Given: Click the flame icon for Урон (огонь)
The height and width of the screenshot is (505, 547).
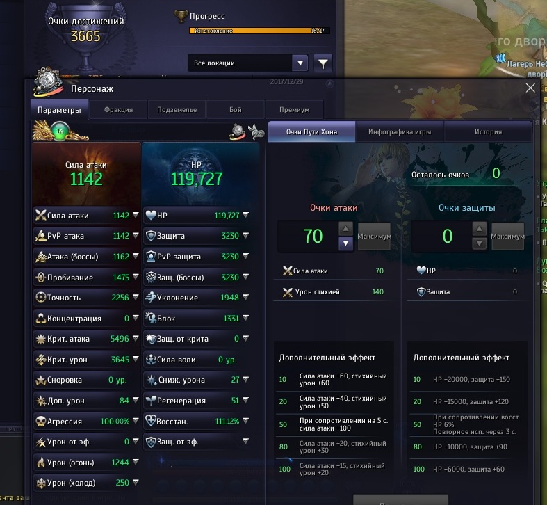Looking at the screenshot, I should [41, 463].
